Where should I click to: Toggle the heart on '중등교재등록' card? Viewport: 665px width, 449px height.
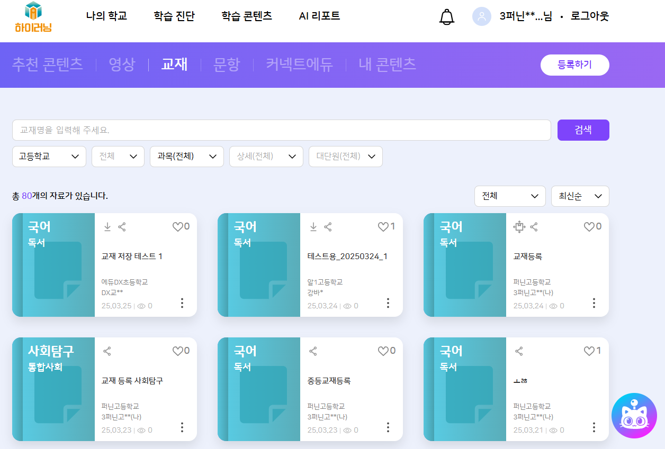[383, 351]
